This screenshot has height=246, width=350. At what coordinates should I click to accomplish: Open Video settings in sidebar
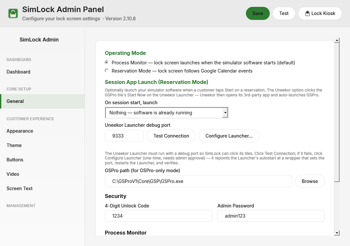tap(42, 174)
